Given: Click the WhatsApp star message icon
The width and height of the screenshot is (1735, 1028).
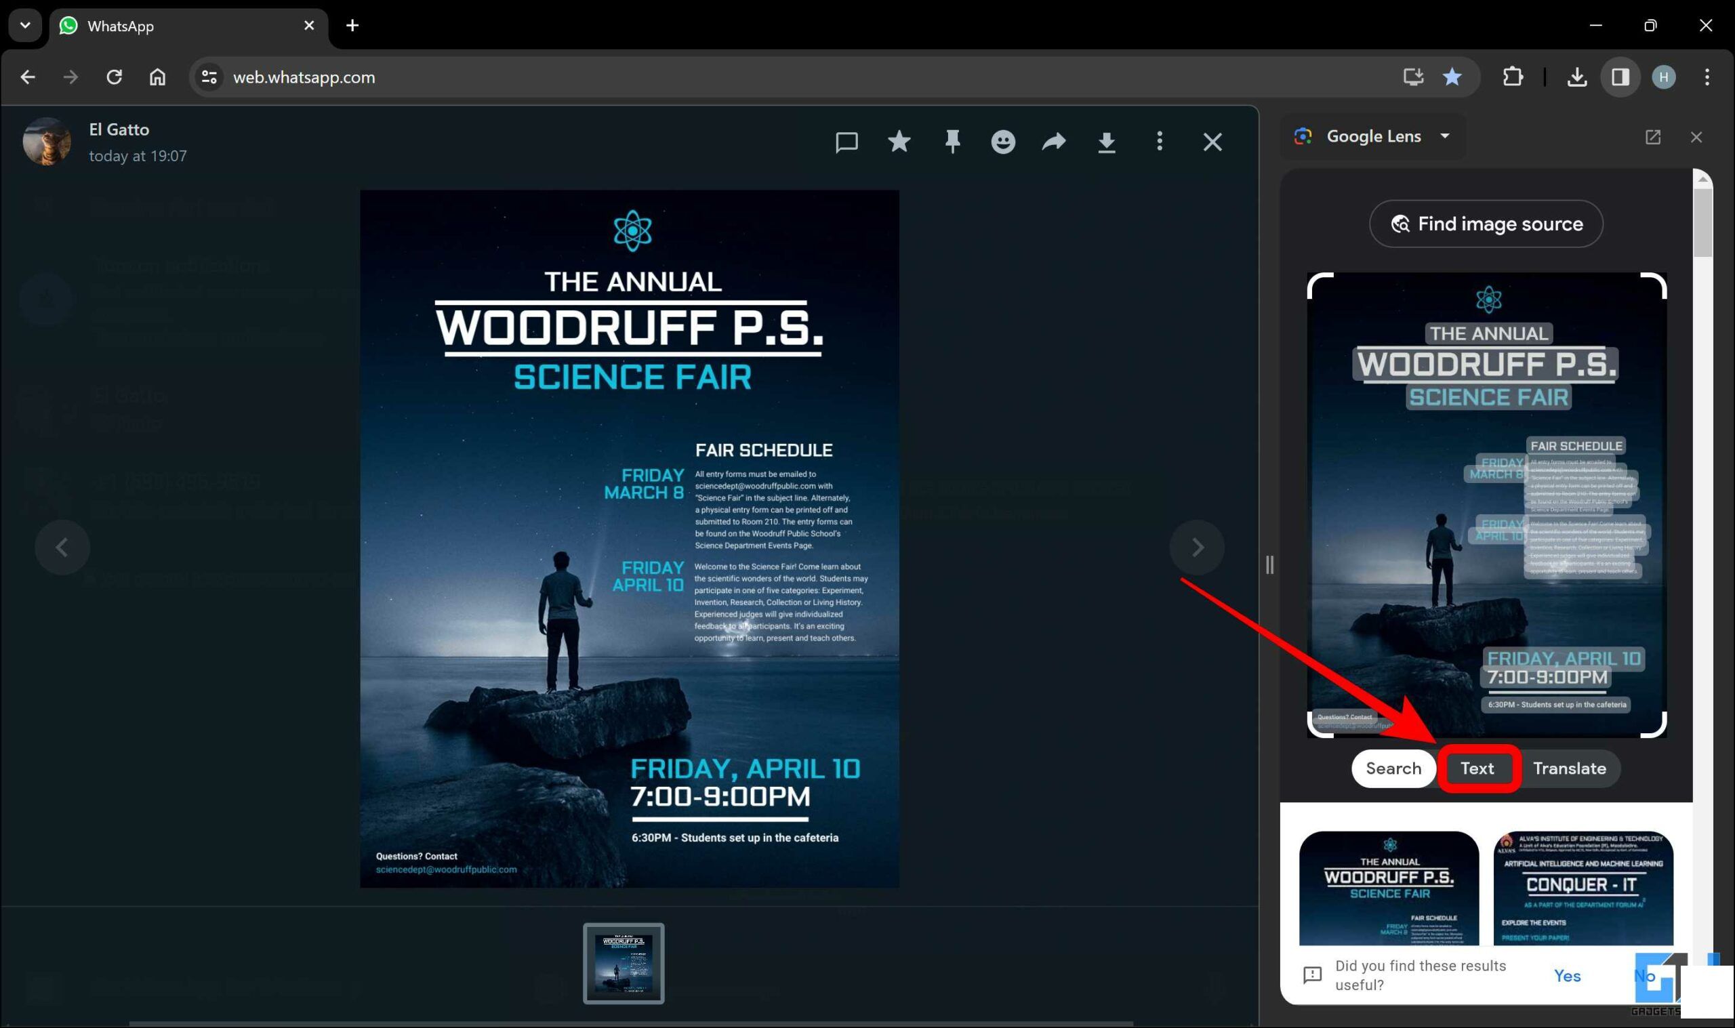Looking at the screenshot, I should point(899,142).
